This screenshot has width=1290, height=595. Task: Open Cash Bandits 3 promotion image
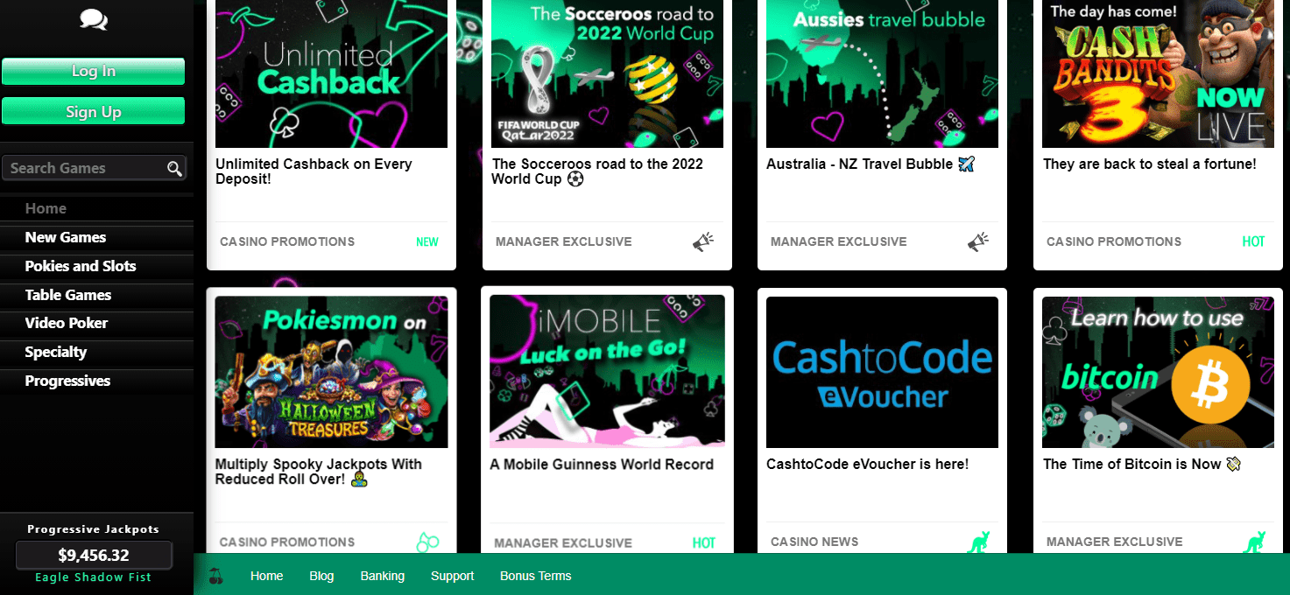(1158, 73)
